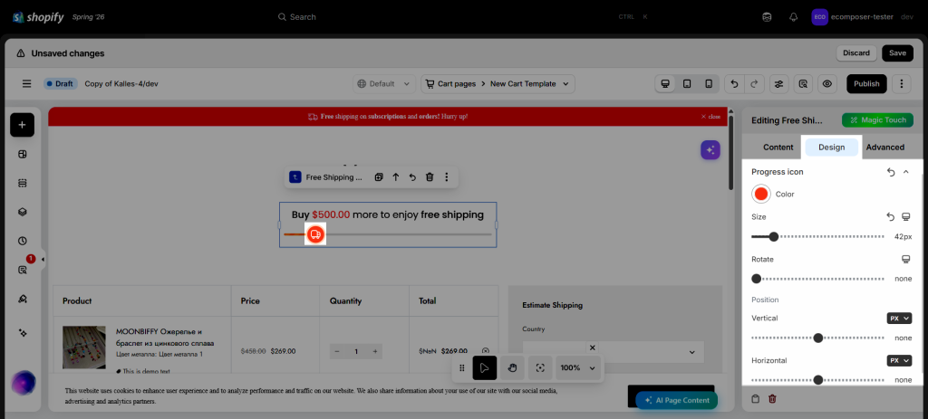Screen dimensions: 928x419
Task: Click the Publish button
Action: [866, 84]
